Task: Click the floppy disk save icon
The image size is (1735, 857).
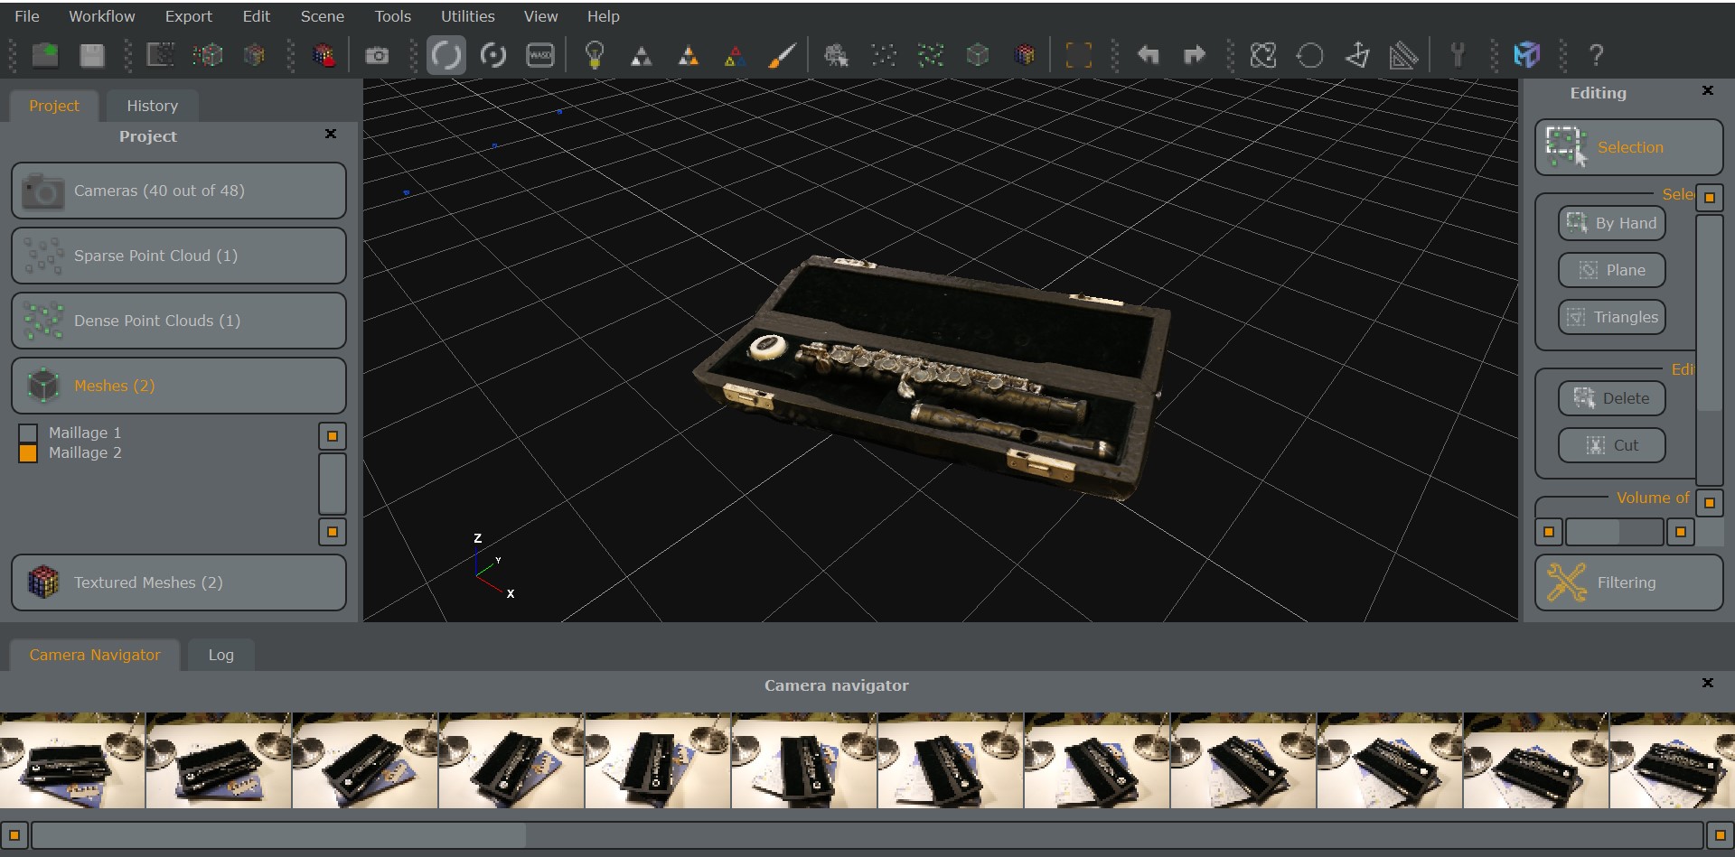Action: tap(92, 56)
